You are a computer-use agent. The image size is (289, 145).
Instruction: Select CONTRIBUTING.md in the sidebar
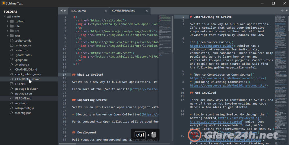(x=28, y=79)
